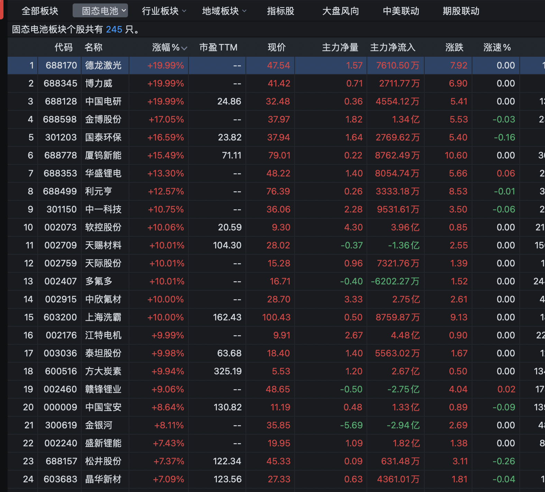Sort by 主力净流入 column header

coord(393,47)
